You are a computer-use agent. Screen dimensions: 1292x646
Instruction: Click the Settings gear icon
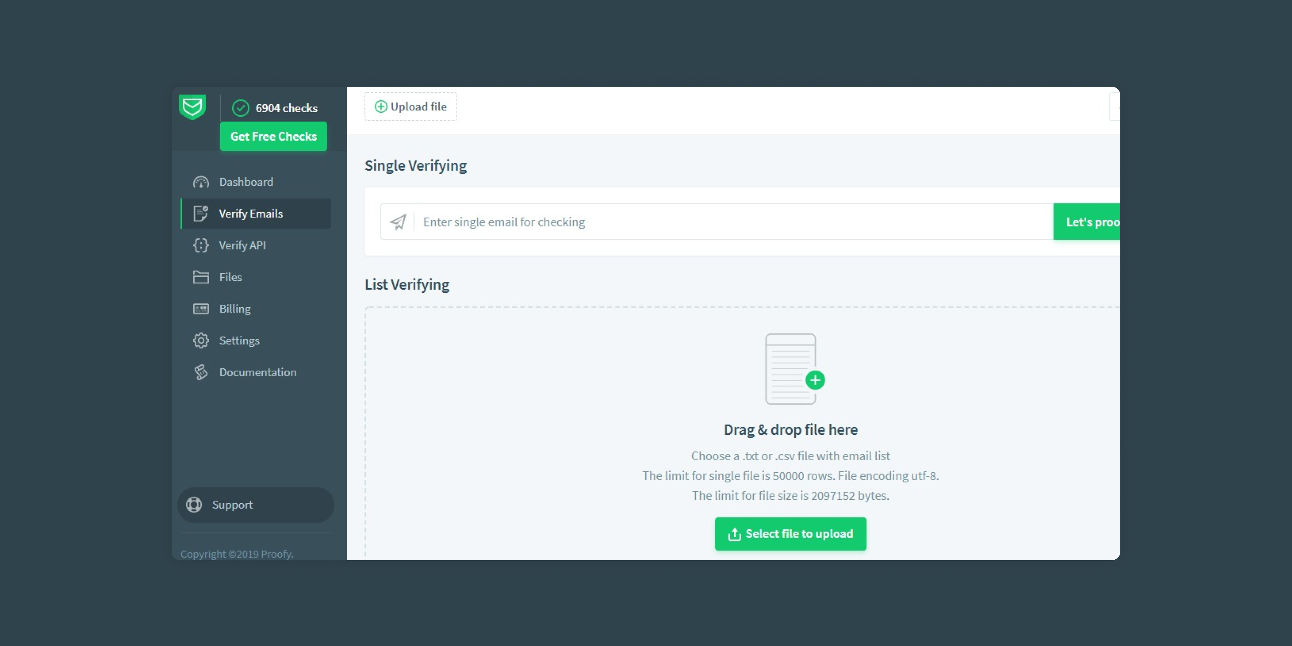pos(201,340)
